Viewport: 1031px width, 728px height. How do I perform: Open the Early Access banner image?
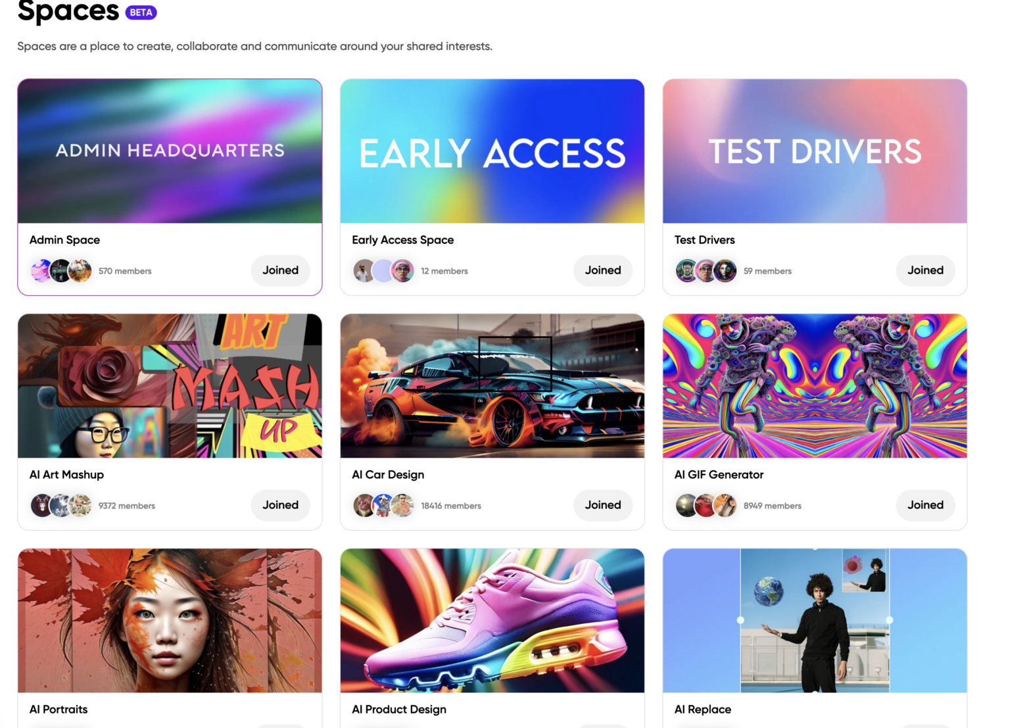click(492, 151)
